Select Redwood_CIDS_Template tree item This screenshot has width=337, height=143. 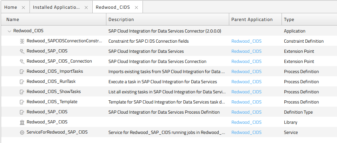point(52,102)
